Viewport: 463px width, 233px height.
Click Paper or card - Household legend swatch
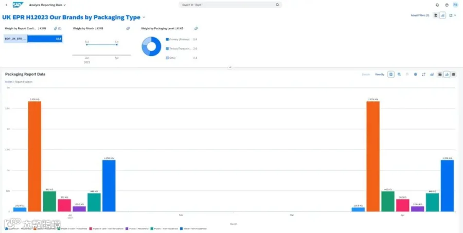tap(59, 228)
